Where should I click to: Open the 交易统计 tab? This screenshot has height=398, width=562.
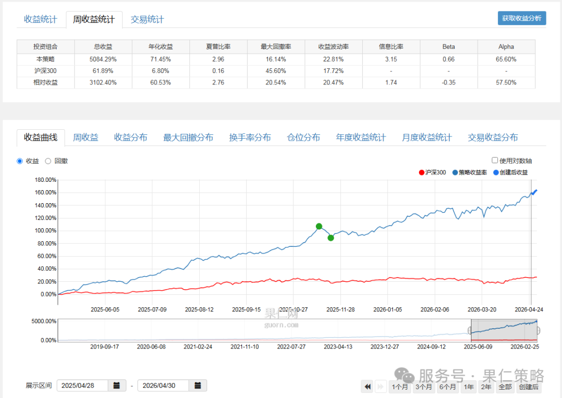pos(147,19)
